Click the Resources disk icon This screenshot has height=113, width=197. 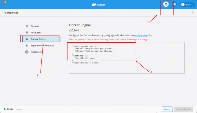coord(27,33)
